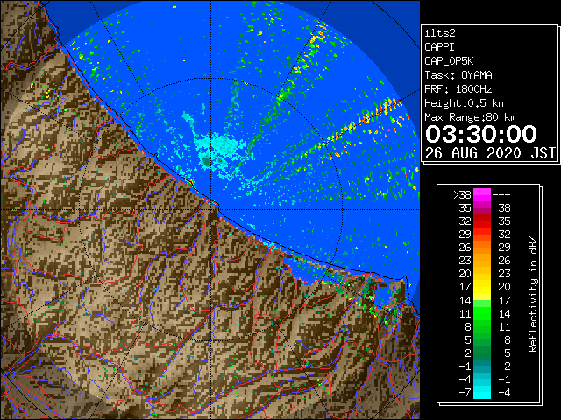Click the radar center where the grid lines cross

210,210
